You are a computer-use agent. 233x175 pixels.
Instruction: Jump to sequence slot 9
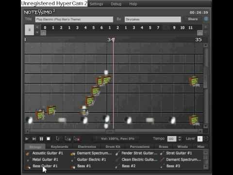[174, 28]
